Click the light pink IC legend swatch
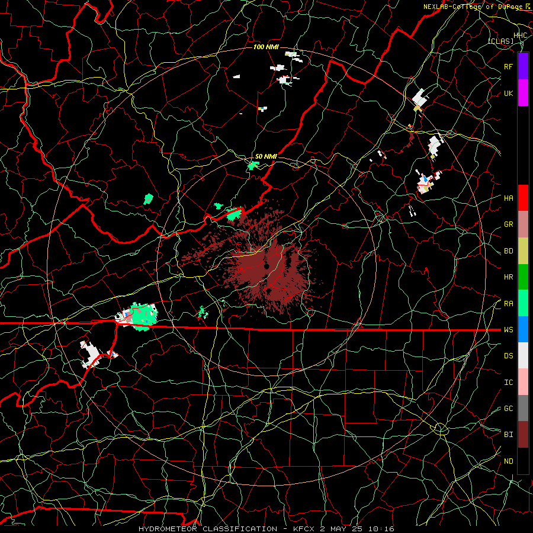533x533 pixels. tap(523, 382)
